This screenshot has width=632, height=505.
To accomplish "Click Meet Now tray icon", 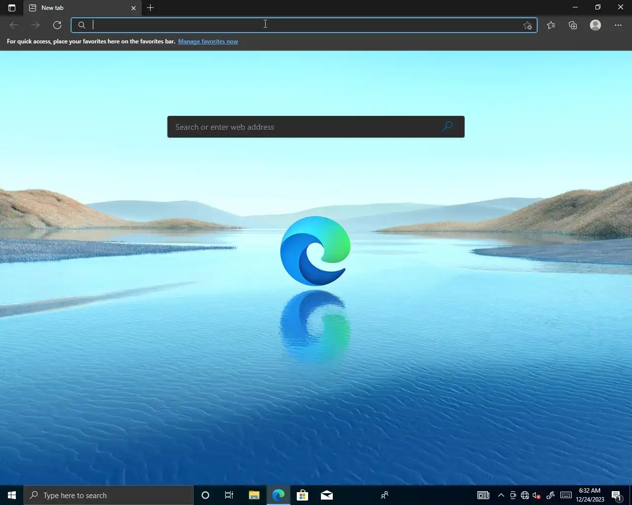I will click(x=513, y=495).
